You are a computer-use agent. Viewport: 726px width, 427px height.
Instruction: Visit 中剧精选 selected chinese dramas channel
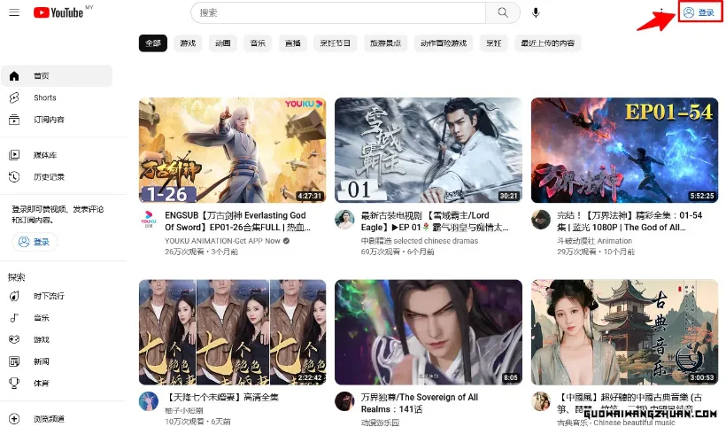[x=420, y=241]
